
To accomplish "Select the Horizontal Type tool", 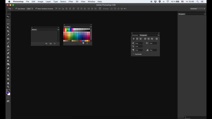I will [8, 72].
